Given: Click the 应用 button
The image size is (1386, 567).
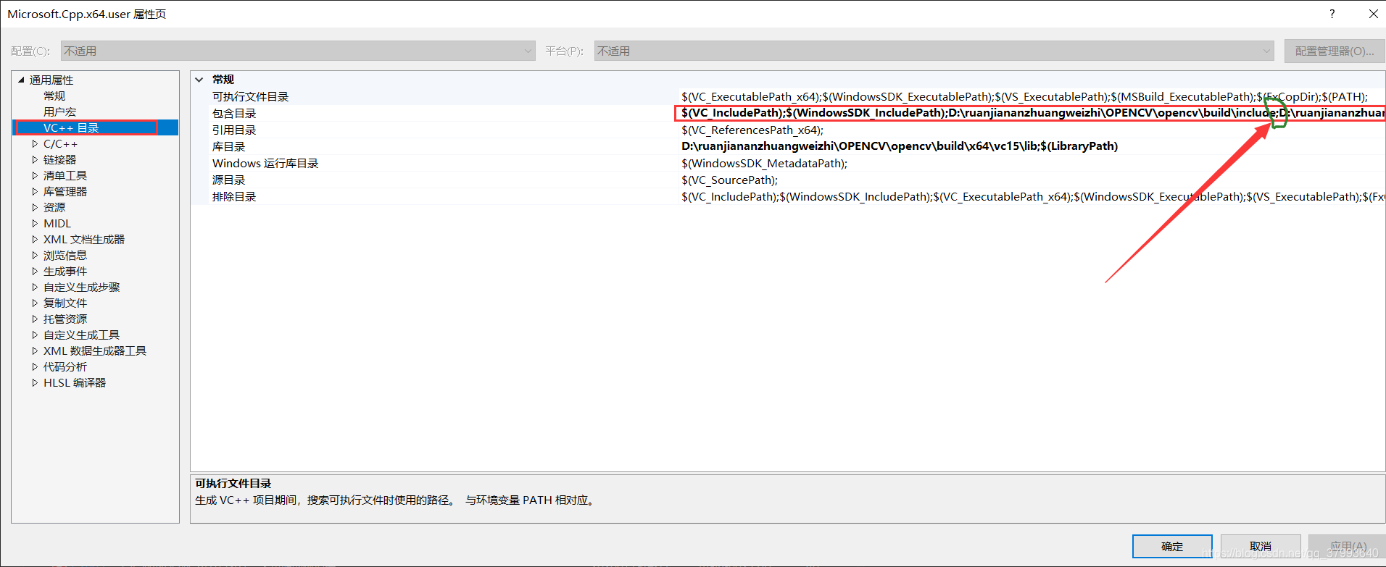Looking at the screenshot, I should (x=1348, y=546).
